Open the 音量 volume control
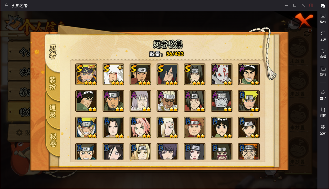This screenshot has height=189, width=329. point(323,53)
